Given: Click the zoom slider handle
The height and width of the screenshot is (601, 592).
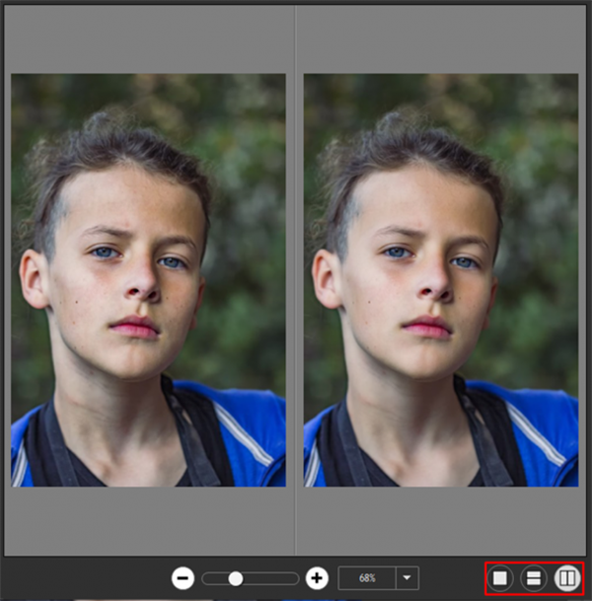Looking at the screenshot, I should coord(235,578).
